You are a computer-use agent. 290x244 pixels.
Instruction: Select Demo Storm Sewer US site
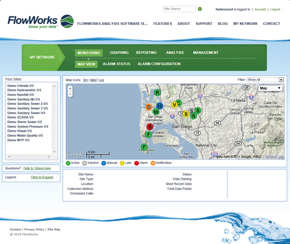(x=24, y=122)
